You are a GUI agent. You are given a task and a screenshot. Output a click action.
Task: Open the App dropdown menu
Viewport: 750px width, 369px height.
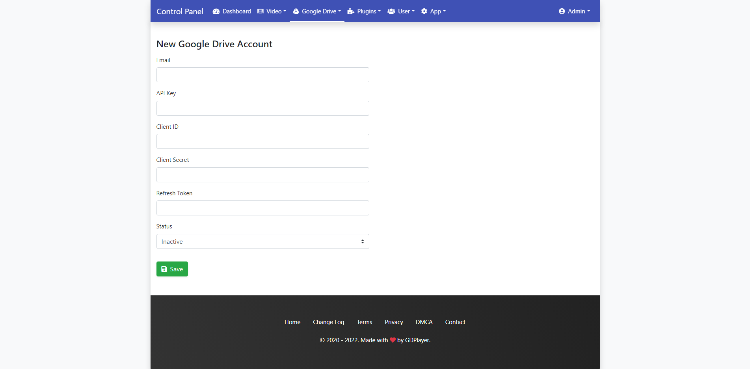[x=434, y=11]
